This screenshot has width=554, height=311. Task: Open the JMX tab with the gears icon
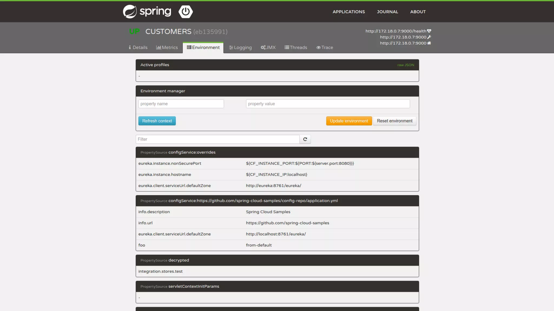click(x=268, y=48)
